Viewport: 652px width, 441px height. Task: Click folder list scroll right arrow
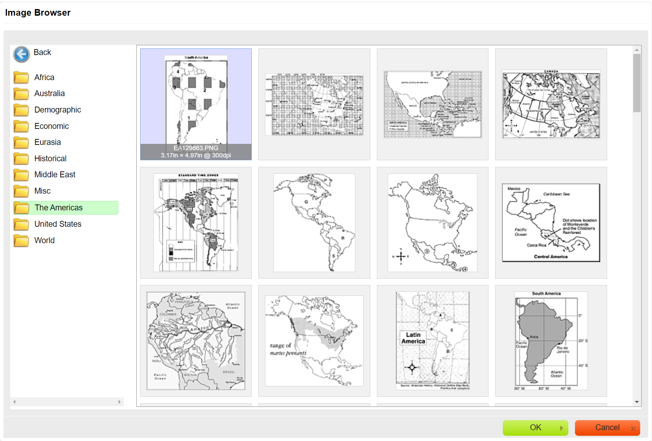[120, 402]
